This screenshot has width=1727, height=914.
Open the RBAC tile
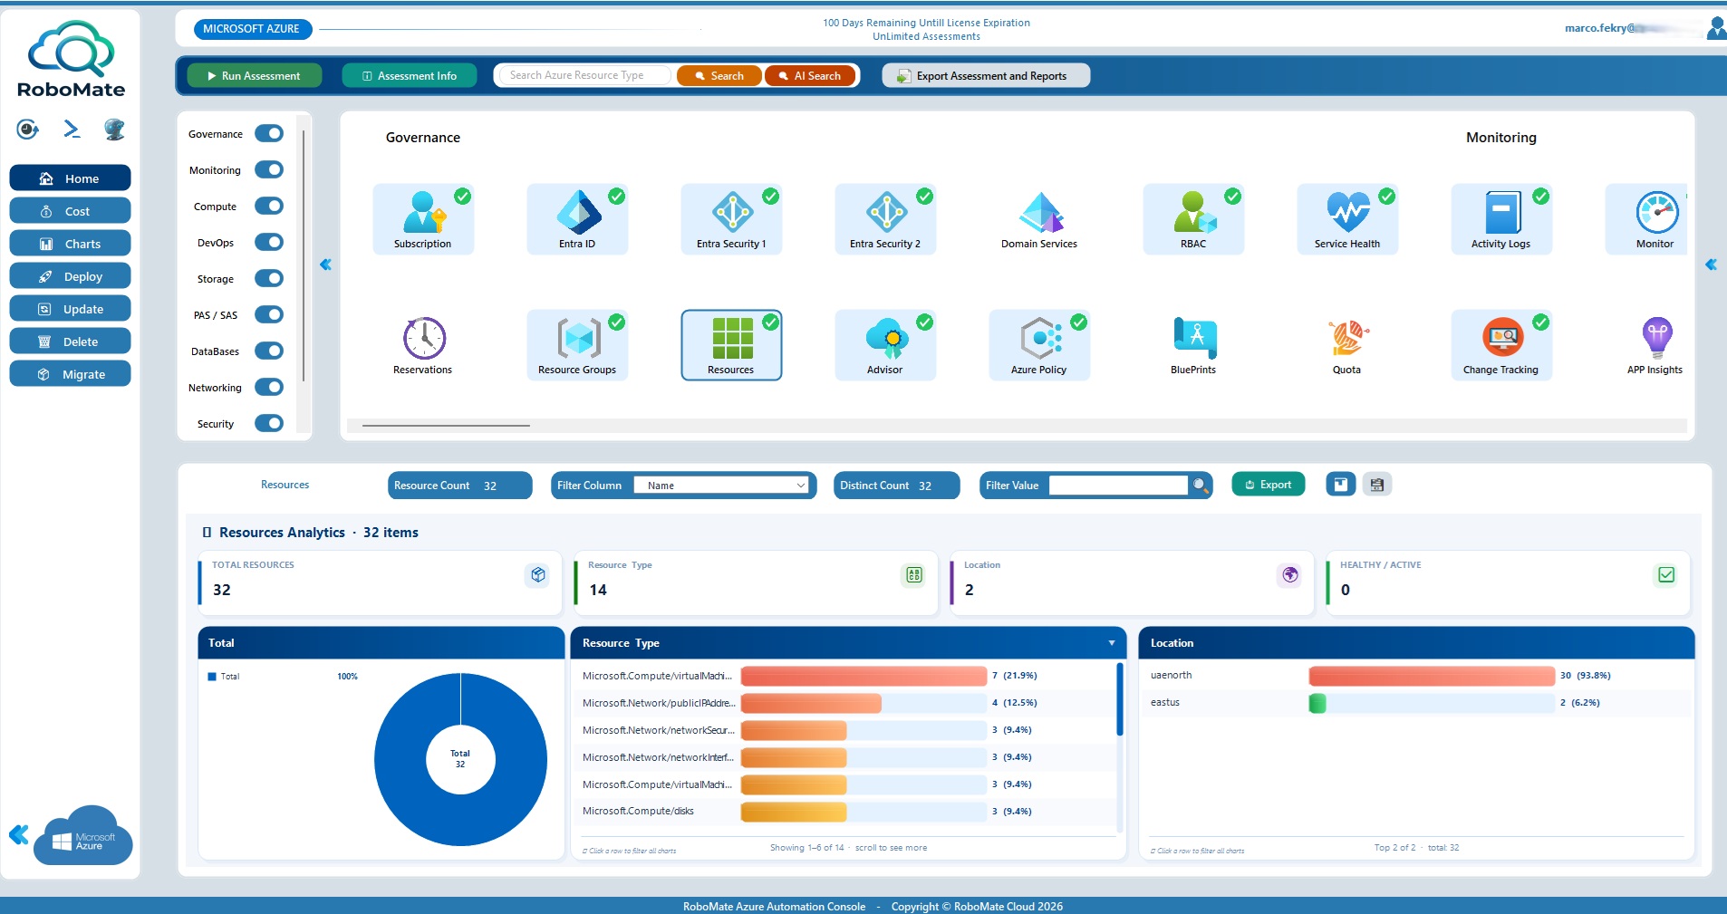[x=1193, y=219]
